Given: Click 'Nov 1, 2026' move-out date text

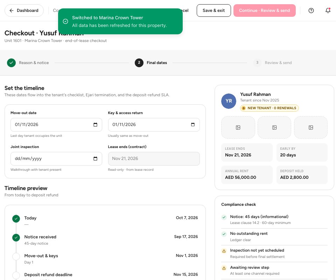Looking at the screenshot, I should (187, 255).
